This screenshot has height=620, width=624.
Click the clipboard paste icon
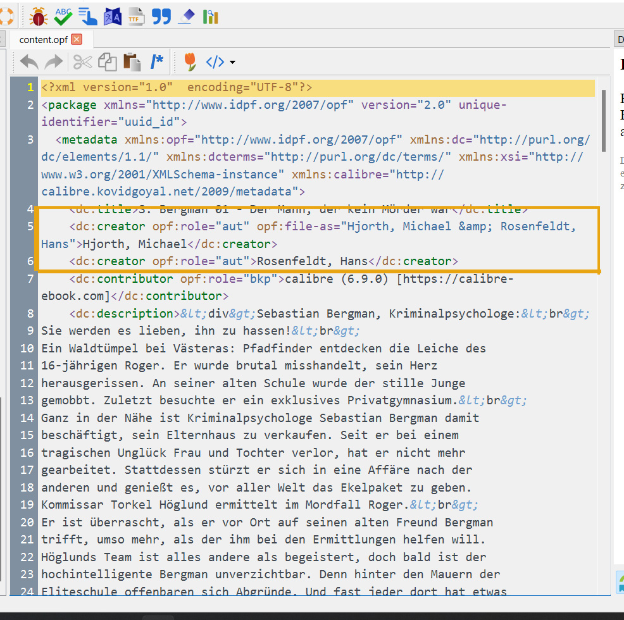click(132, 62)
